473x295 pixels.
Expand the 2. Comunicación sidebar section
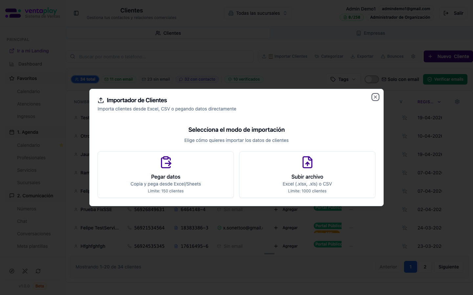pyautogui.click(x=35, y=196)
